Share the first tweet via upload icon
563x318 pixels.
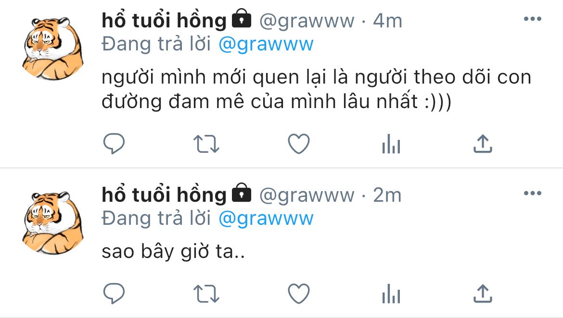click(483, 144)
